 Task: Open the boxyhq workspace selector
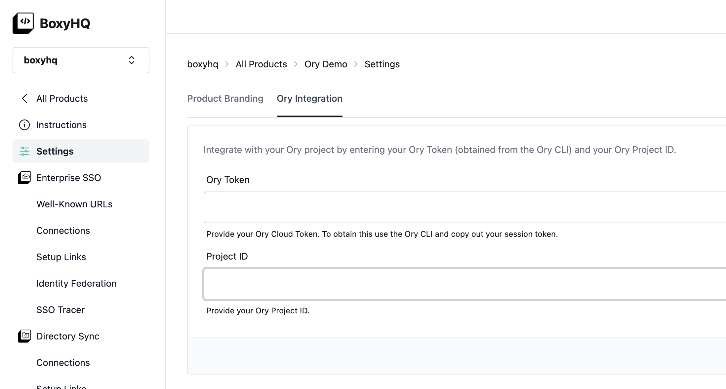[x=81, y=60]
